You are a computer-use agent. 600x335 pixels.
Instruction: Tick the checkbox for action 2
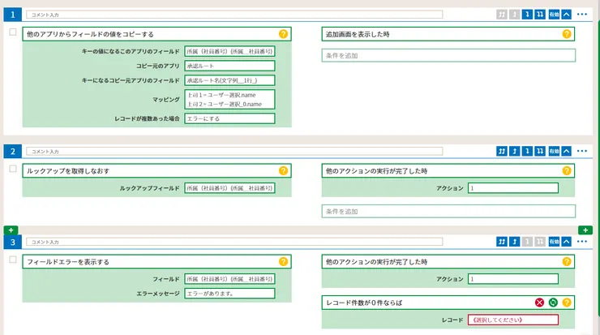coord(13,170)
